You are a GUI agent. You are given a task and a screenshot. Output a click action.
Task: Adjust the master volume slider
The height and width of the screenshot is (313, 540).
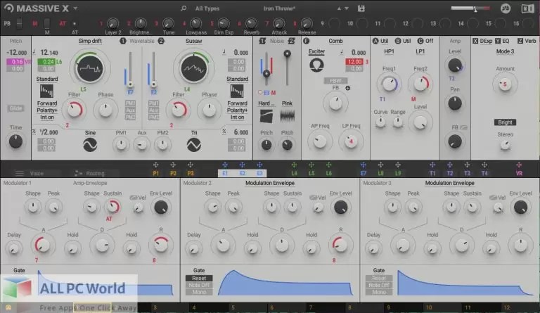click(x=470, y=8)
